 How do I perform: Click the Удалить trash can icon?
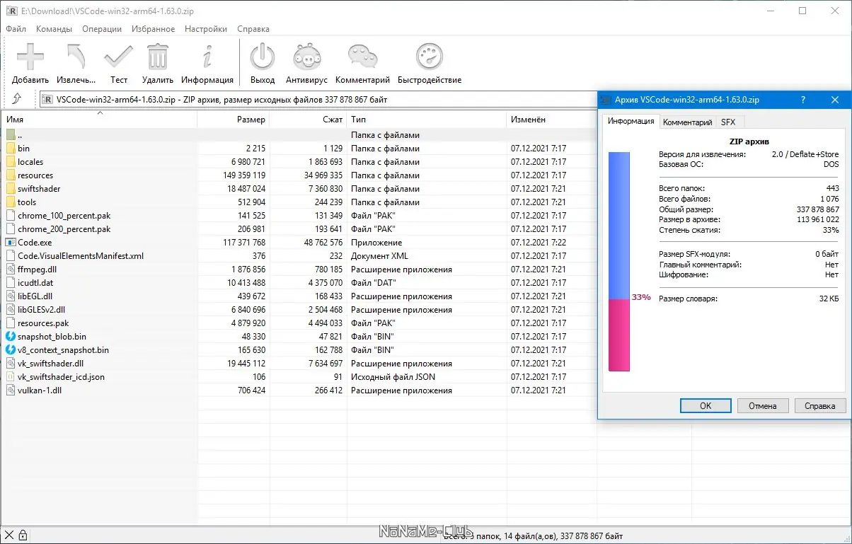point(157,57)
